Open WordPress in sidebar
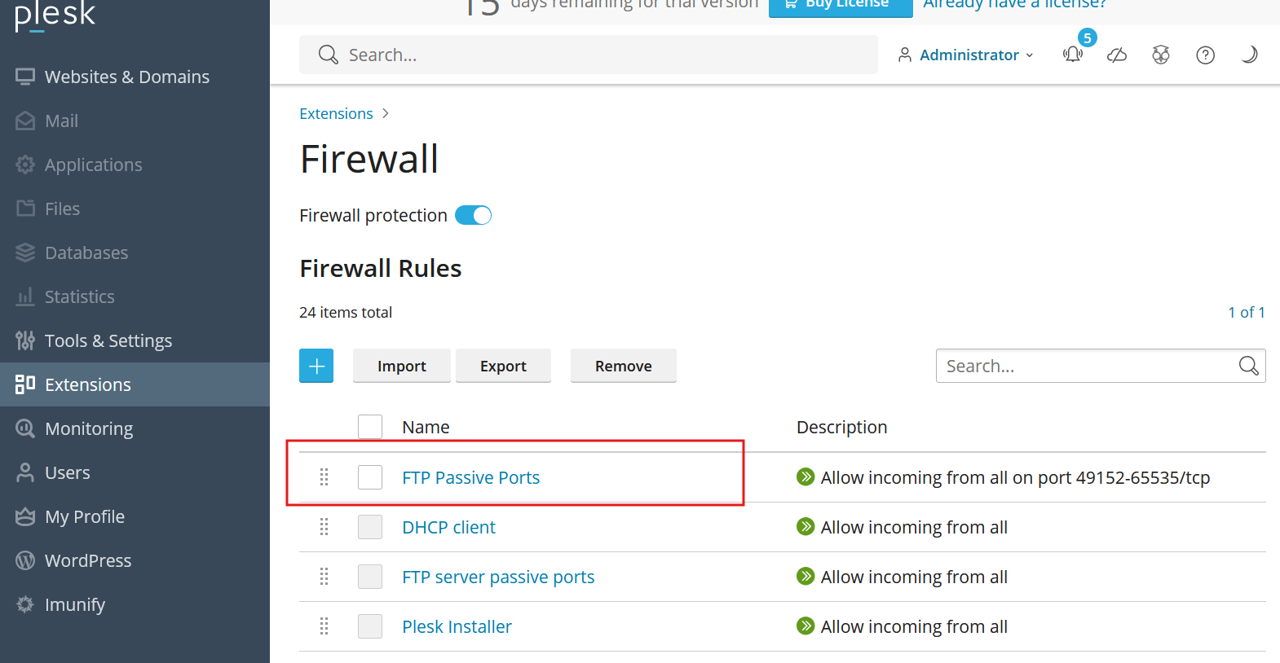This screenshot has width=1280, height=663. pos(135,560)
